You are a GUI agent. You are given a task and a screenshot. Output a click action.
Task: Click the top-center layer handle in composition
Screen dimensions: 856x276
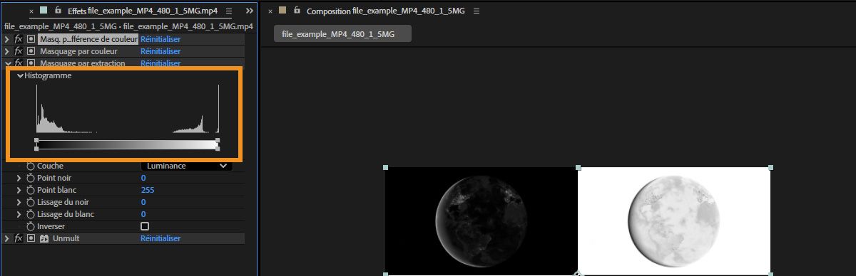578,168
